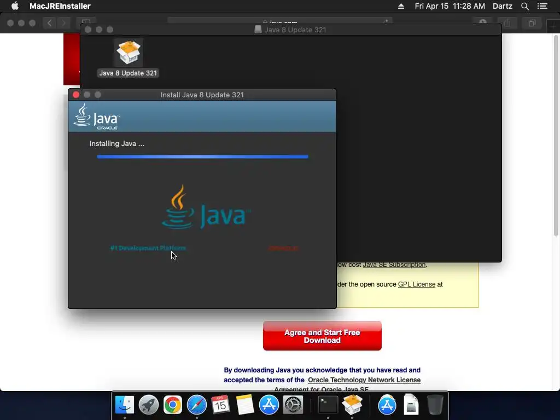
Task: Open the MacJREInstaller app menu
Action: tap(60, 6)
